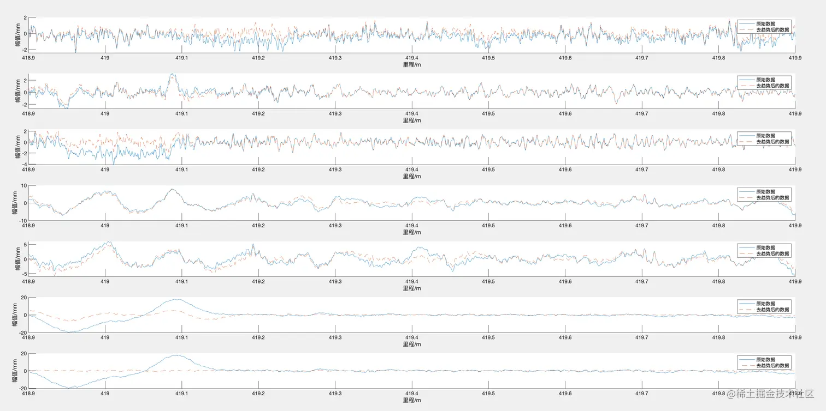Click the 419.3 tick under bottommost subplot
The width and height of the screenshot is (826, 411).
[x=335, y=394]
